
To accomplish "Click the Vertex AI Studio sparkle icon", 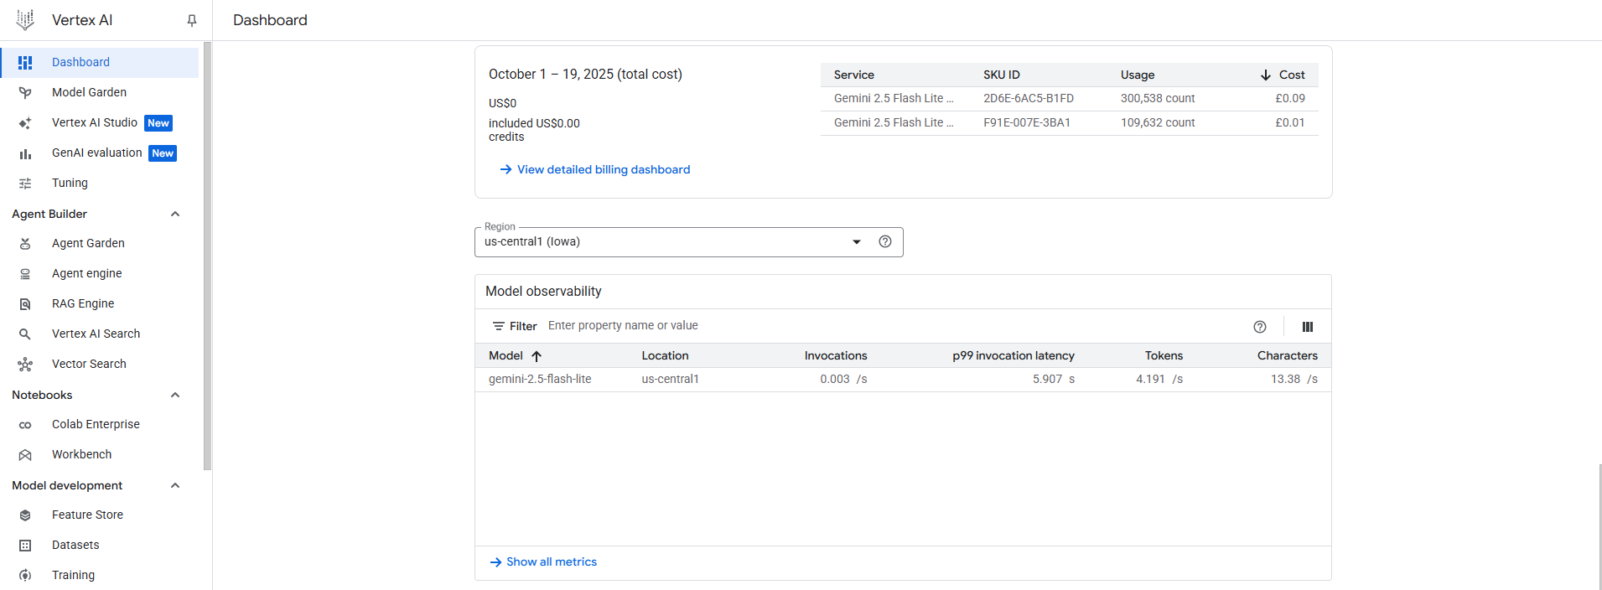I will click(25, 122).
